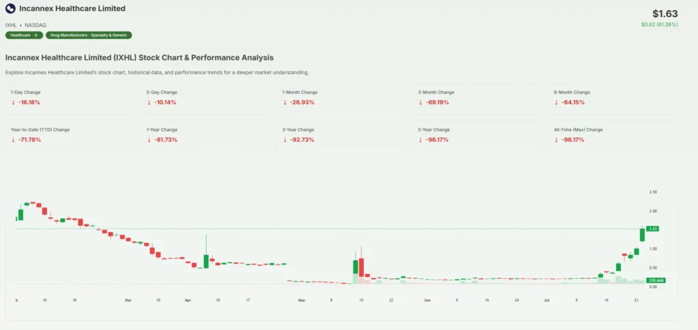Click the Jun label on the time axis
Viewport: 698px width, 330px height.
click(427, 300)
